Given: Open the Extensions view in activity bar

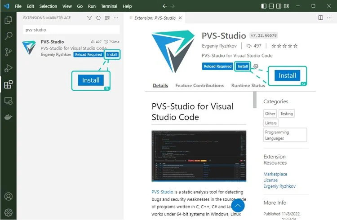Looking at the screenshot, I should coord(8,84).
